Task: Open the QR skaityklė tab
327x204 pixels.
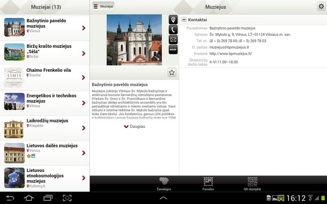Action: (252, 184)
